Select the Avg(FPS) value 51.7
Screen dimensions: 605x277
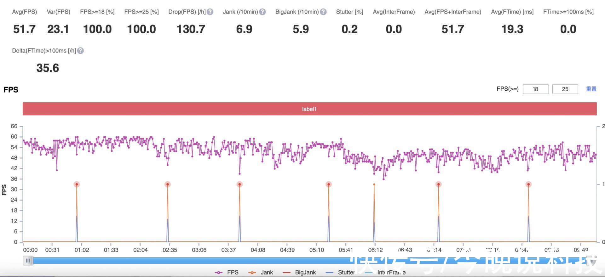point(24,29)
